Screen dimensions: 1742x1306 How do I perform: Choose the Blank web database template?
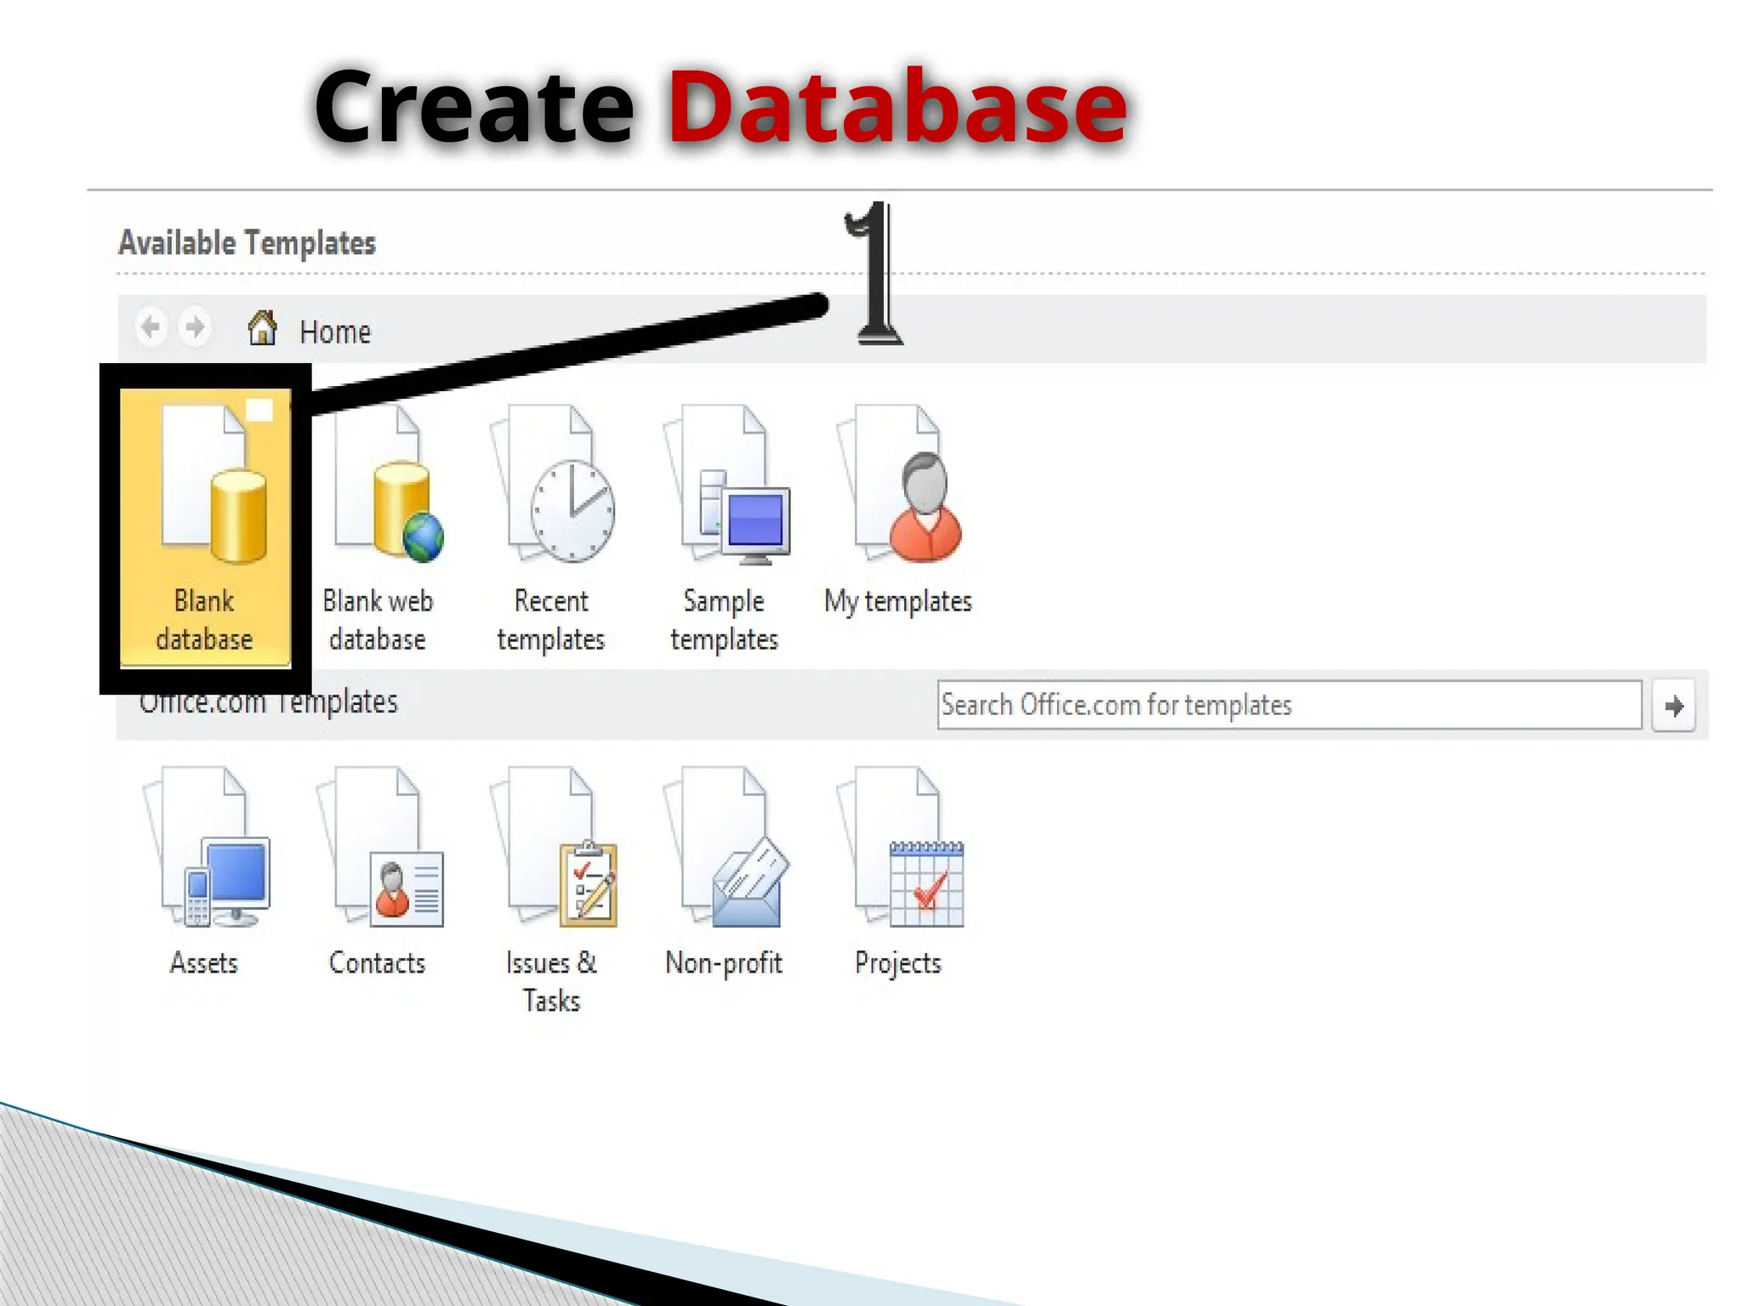(x=379, y=527)
